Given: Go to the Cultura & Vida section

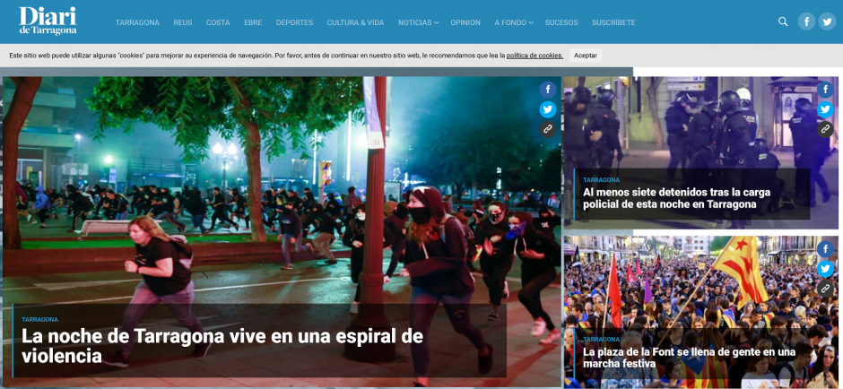Looking at the screenshot, I should pos(355,22).
